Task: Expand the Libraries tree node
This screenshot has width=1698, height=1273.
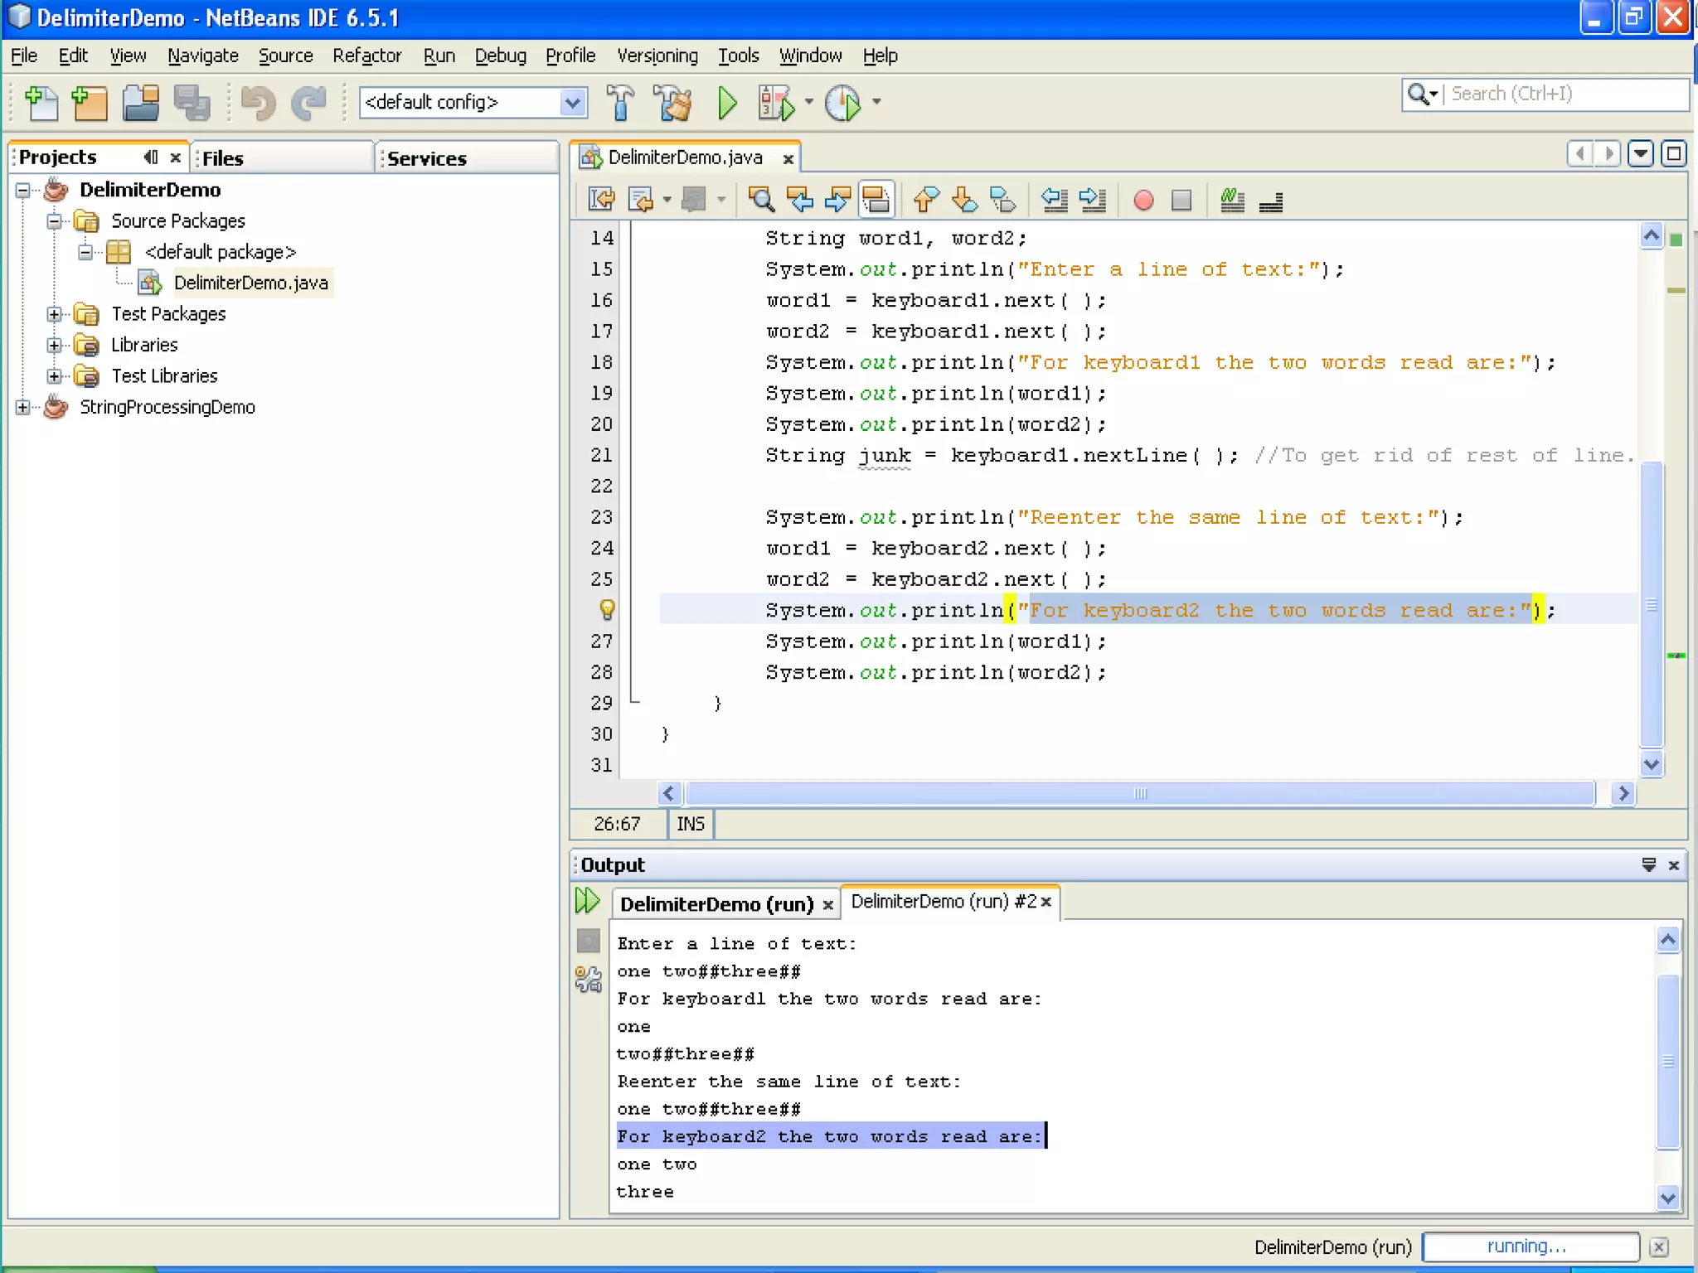Action: coord(55,345)
